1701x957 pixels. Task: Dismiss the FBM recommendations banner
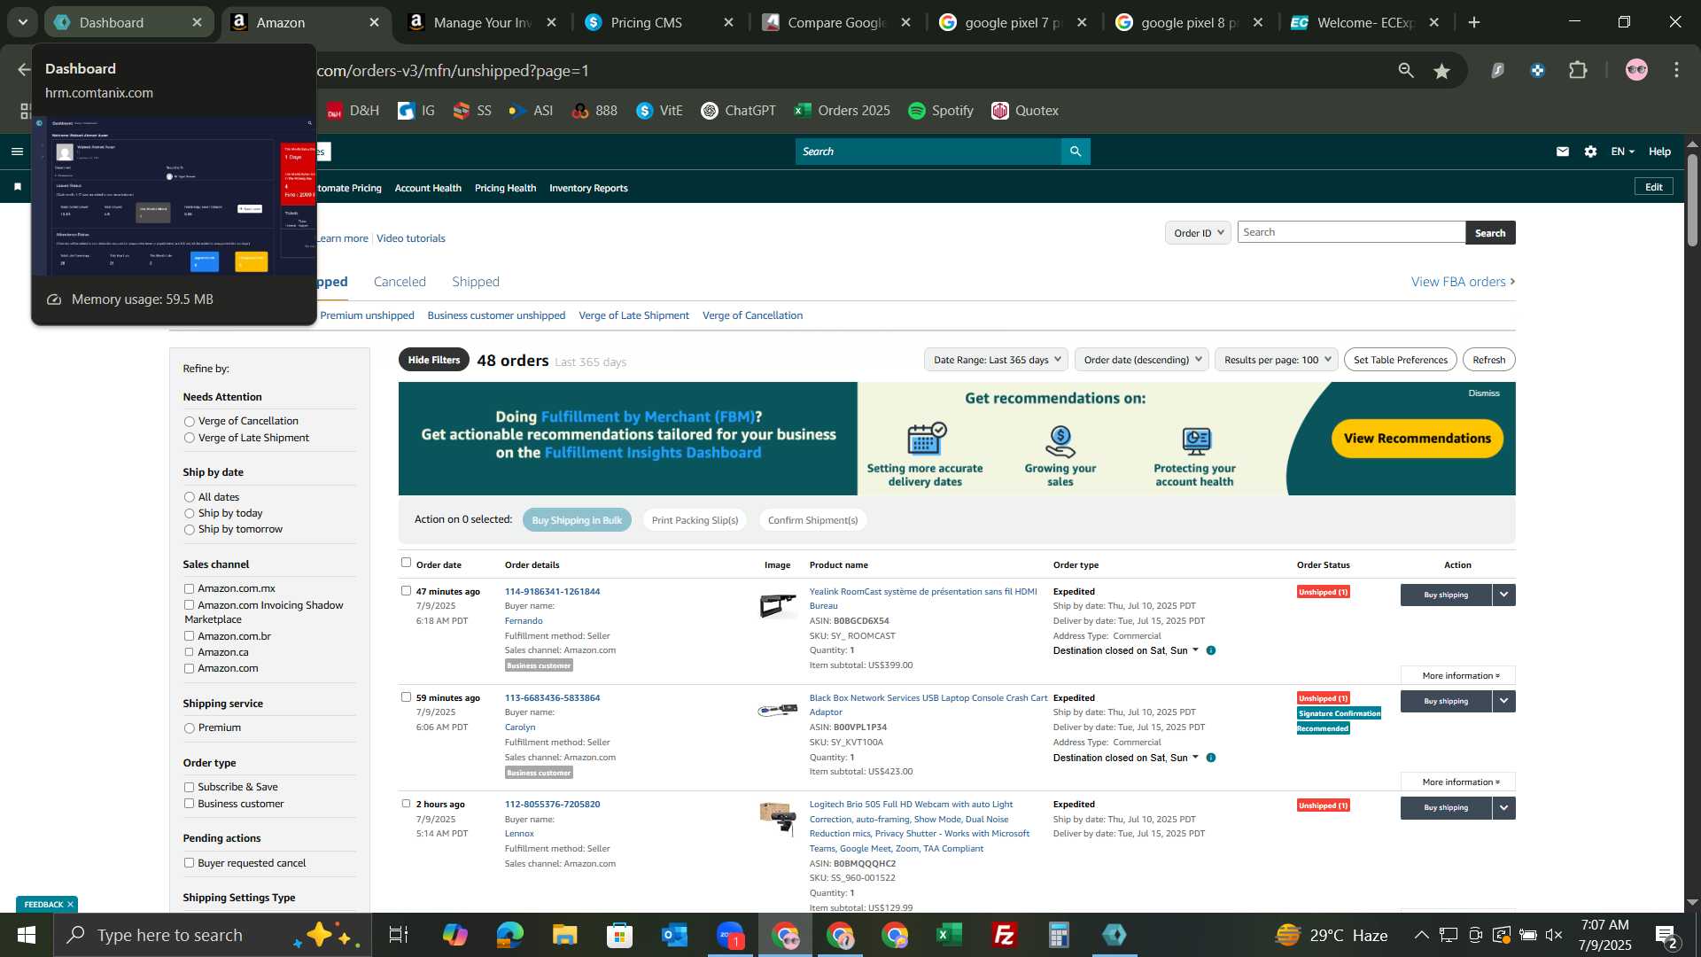tap(1484, 393)
